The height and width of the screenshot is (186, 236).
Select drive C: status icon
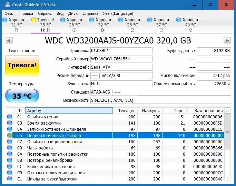pos(150,20)
